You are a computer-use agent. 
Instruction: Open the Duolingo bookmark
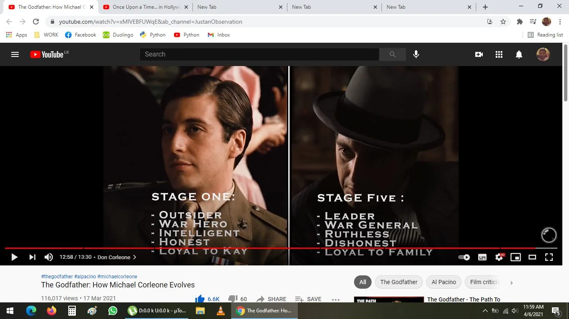click(x=118, y=35)
